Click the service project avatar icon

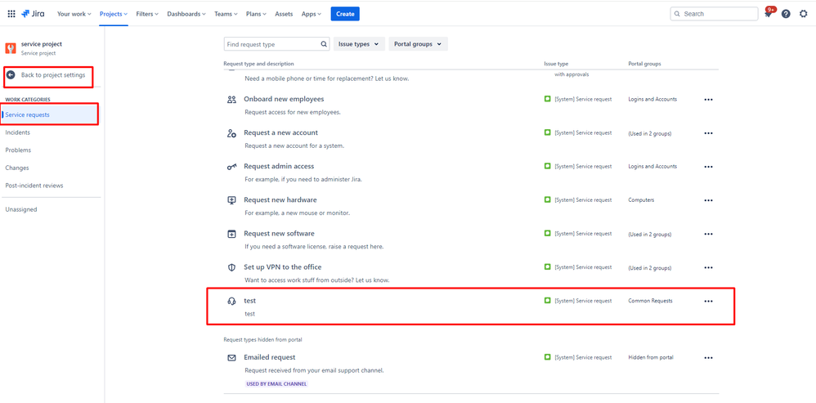point(11,48)
